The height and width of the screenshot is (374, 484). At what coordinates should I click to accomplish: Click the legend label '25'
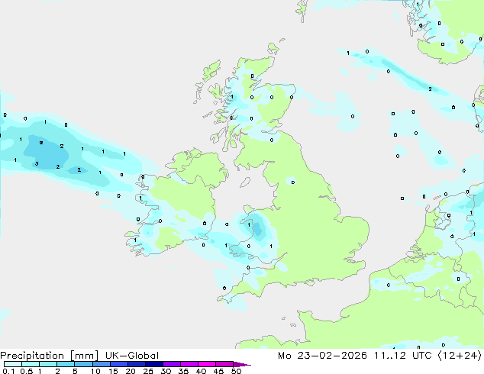click(x=148, y=371)
